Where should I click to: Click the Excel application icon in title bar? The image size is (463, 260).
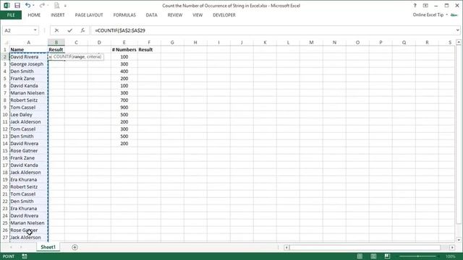(7, 5)
